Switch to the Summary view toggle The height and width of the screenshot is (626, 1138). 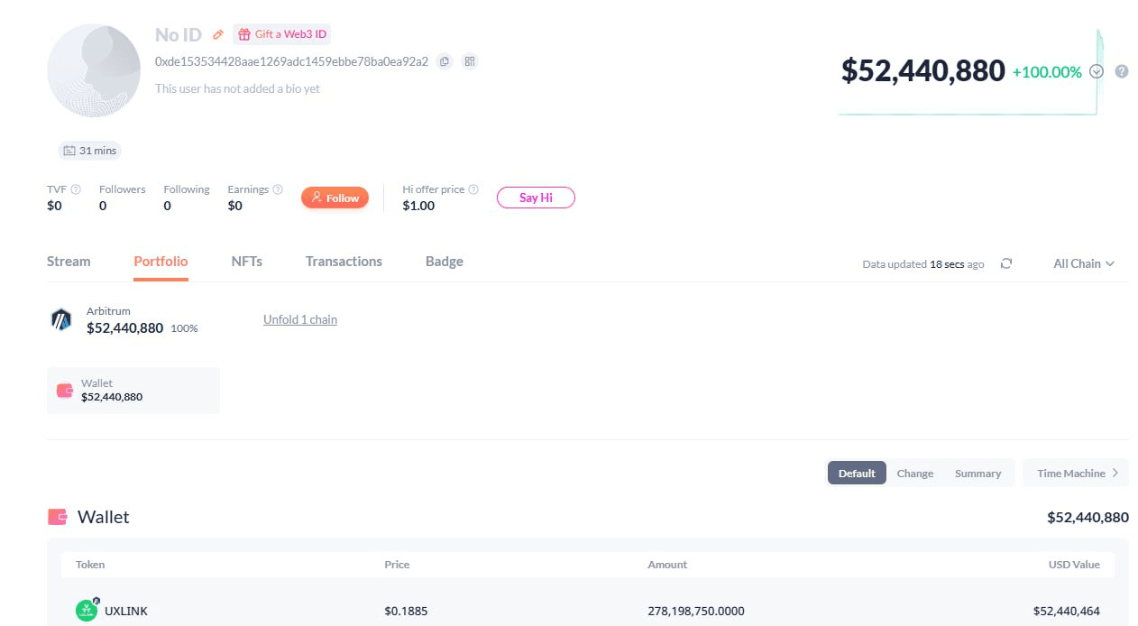coord(977,474)
